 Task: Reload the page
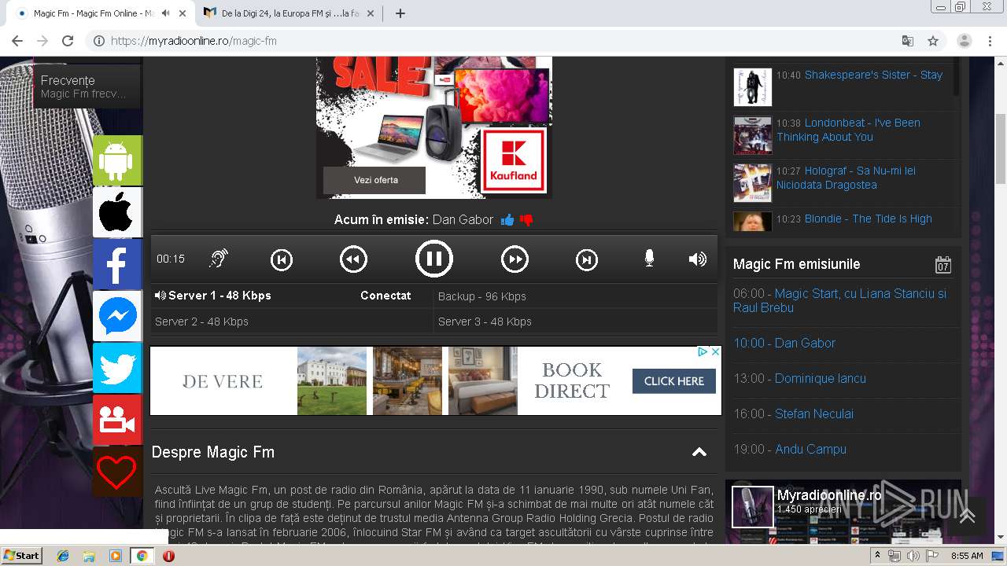tap(68, 41)
